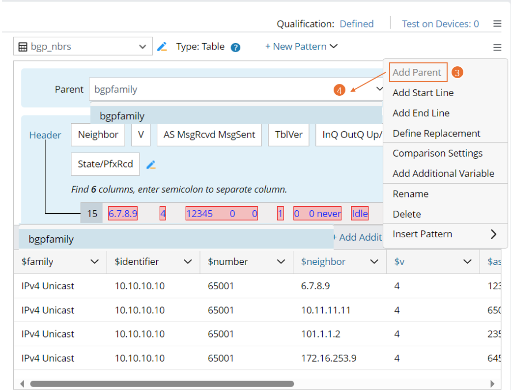Open the $family column dropdown arrow

95,262
